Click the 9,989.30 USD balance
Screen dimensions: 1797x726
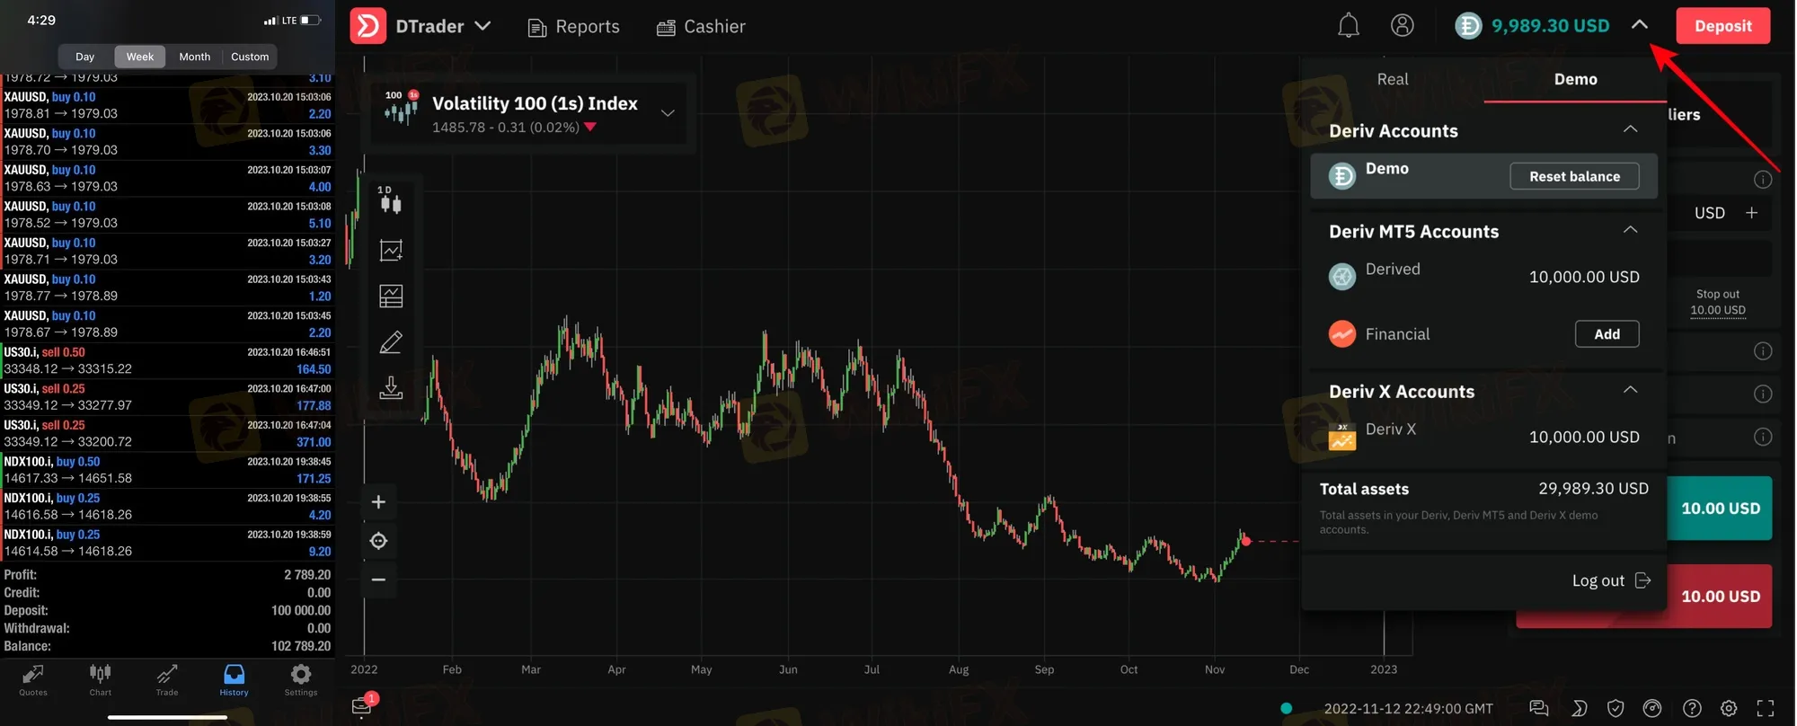[x=1550, y=26]
